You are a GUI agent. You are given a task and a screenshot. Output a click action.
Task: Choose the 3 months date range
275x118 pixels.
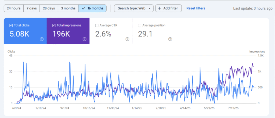(68, 8)
